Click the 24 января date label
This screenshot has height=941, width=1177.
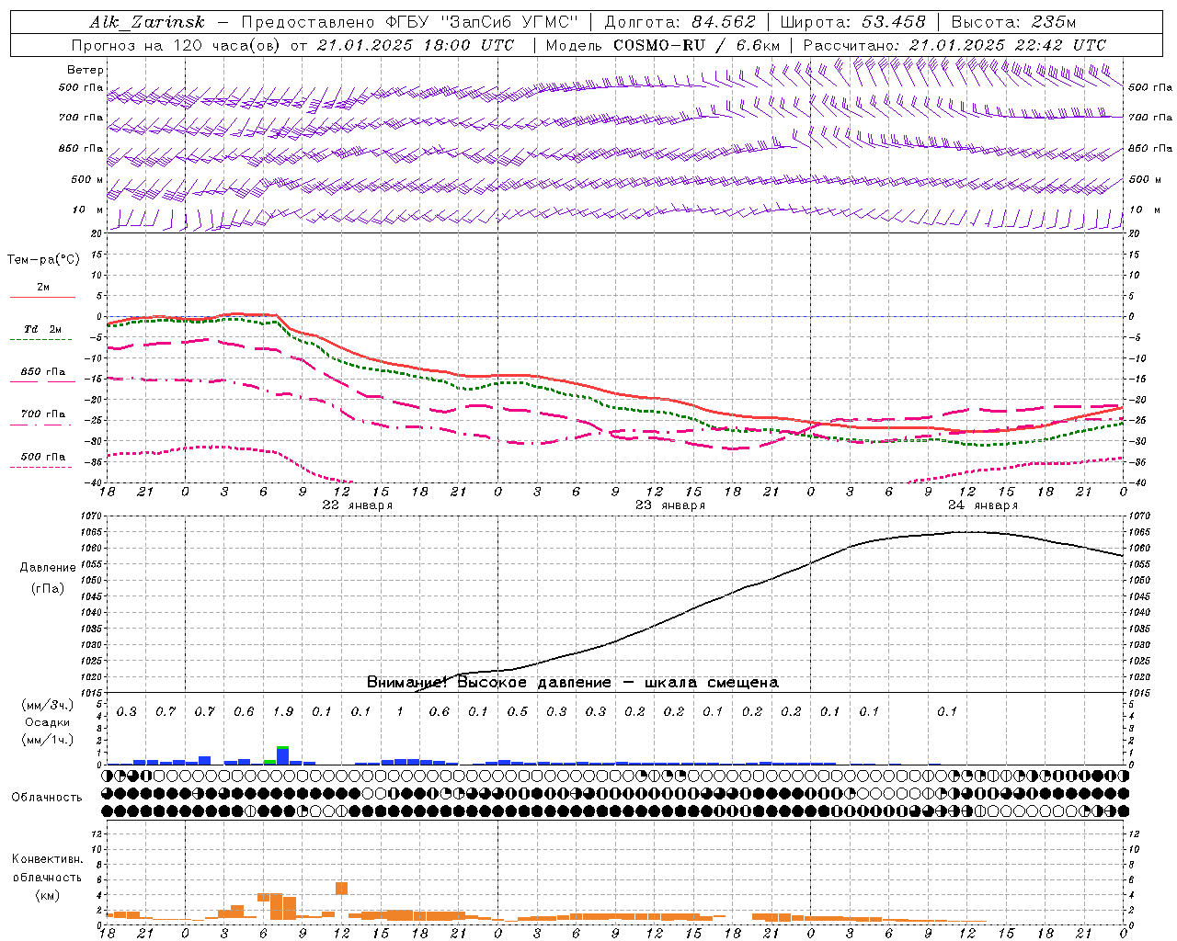click(x=983, y=505)
